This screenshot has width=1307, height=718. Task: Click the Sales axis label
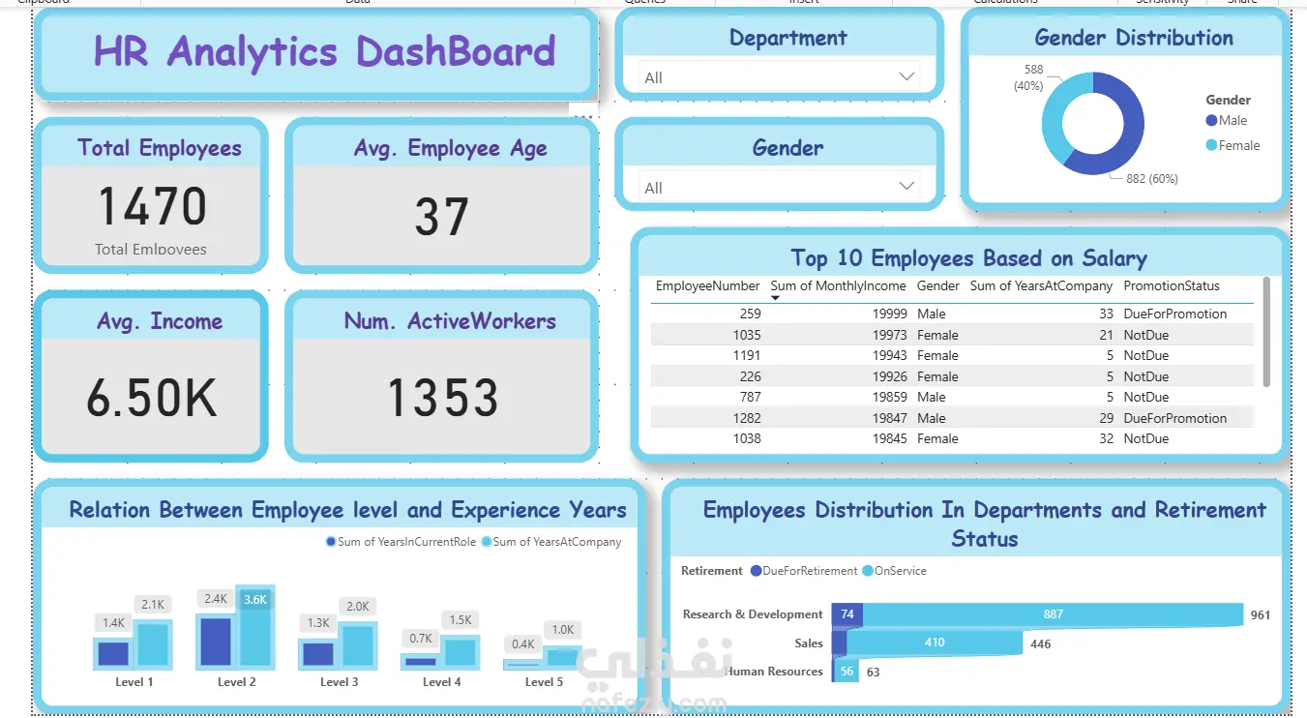tap(809, 643)
